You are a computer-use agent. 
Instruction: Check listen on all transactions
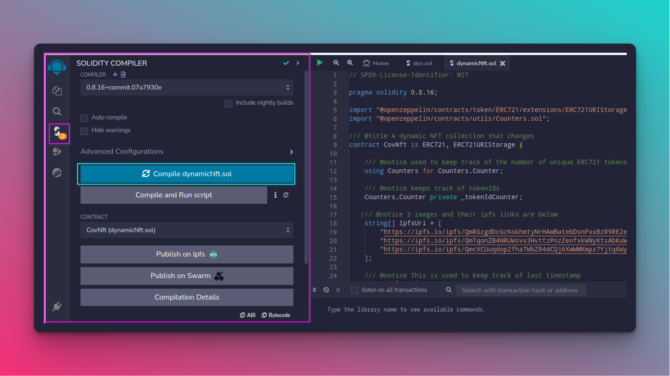tap(354, 290)
